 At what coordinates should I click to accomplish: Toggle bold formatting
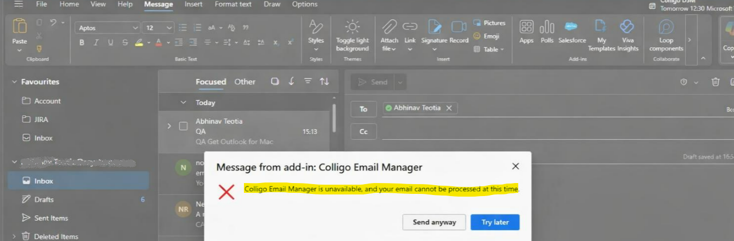click(x=82, y=42)
